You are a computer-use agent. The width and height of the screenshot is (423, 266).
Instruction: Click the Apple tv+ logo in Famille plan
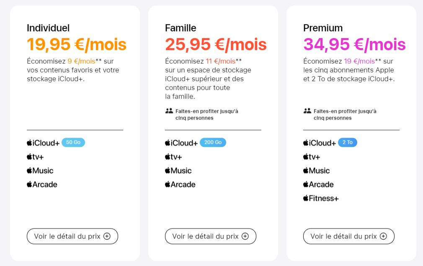coord(173,157)
